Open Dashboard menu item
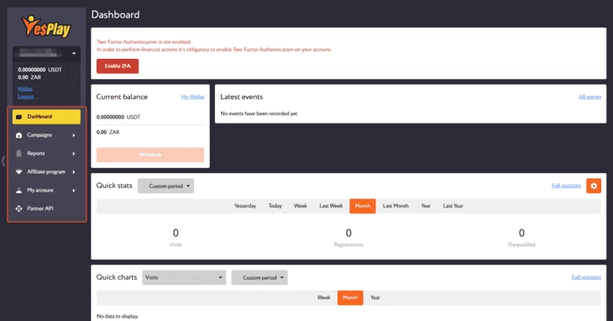The height and width of the screenshot is (321, 613). 46,117
